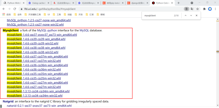This screenshot has height=108, width=219.
Task: Go forward to next page
Action: [x=9, y=9]
